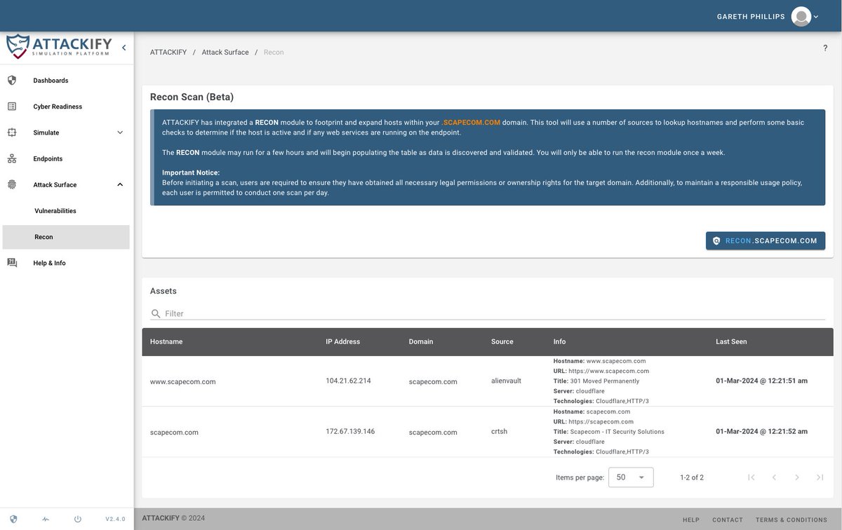Open the Gareth Phillips user avatar
This screenshot has height=530, width=842.
[801, 16]
